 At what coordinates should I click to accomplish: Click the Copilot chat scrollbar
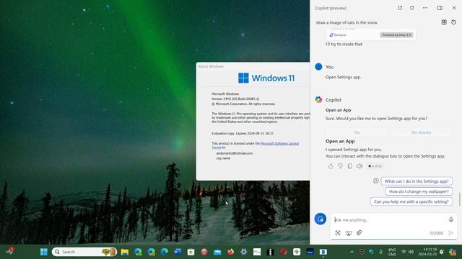(x=459, y=199)
